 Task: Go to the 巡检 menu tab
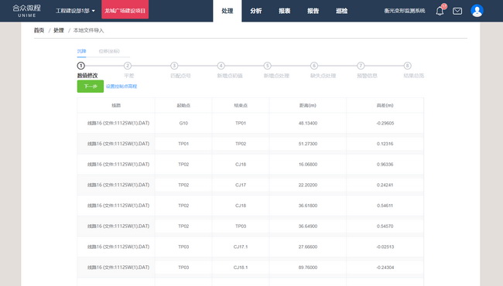[341, 11]
